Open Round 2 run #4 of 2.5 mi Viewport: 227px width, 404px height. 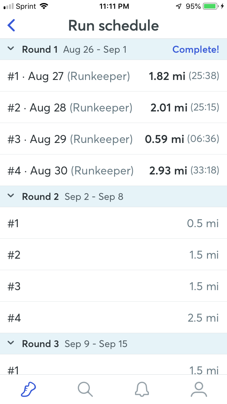pyautogui.click(x=113, y=318)
